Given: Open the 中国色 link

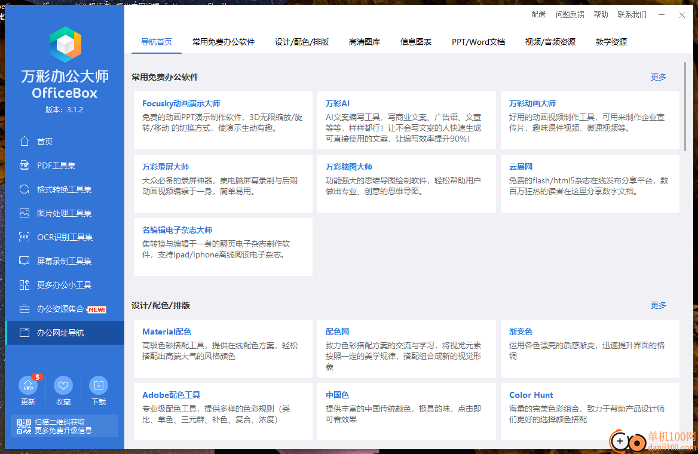Looking at the screenshot, I should tap(338, 395).
